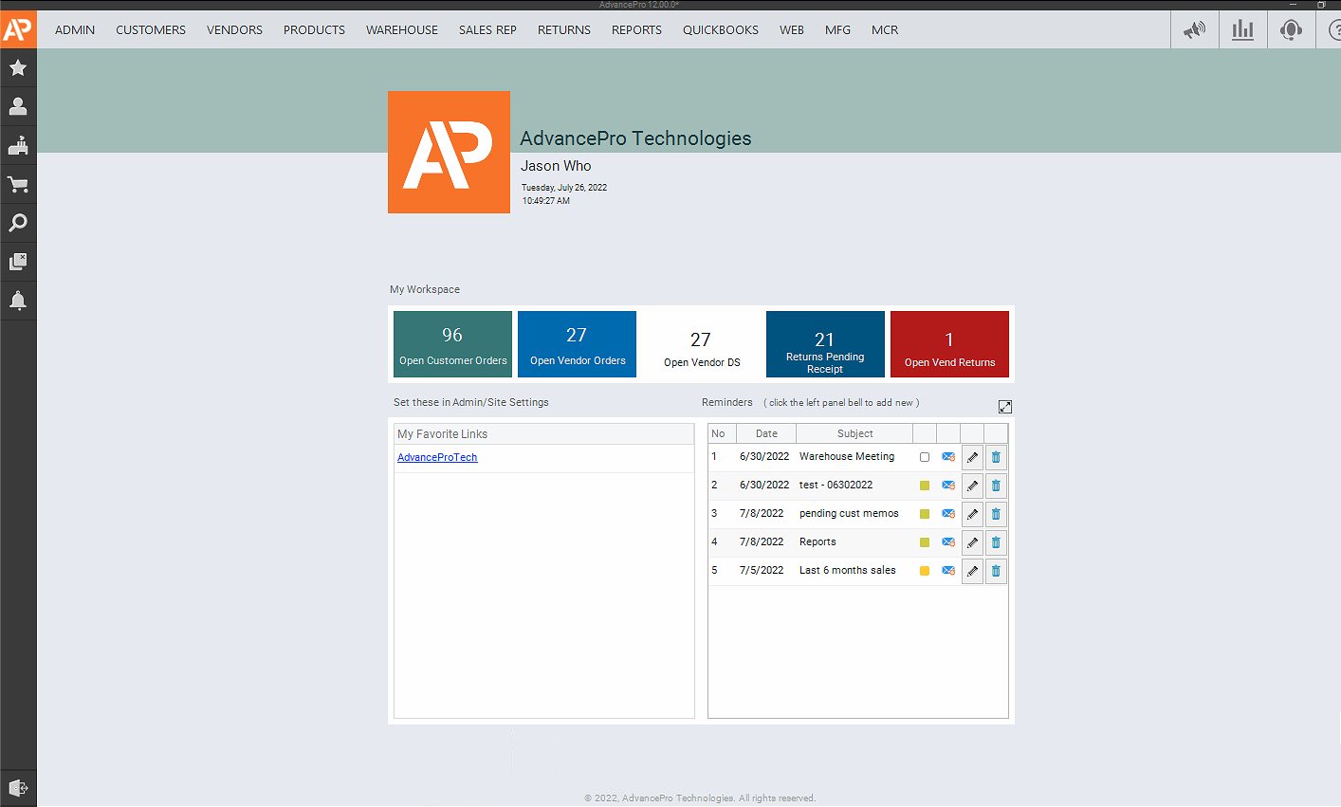
Task: Check the Warehouse Meeting reminder checkbox
Action: (x=925, y=457)
